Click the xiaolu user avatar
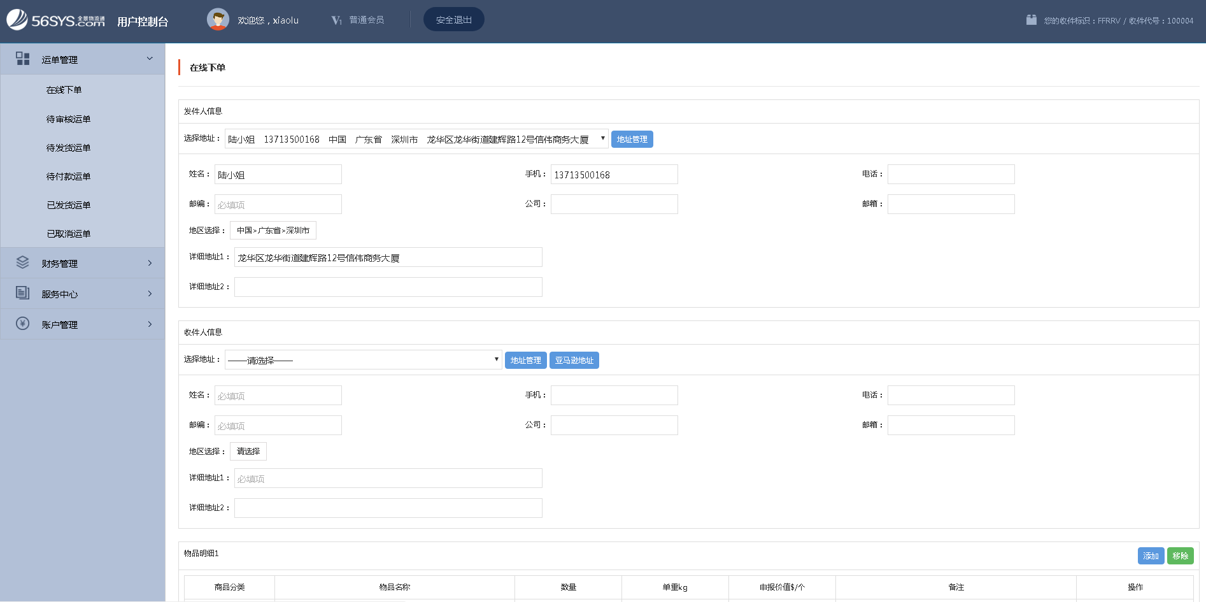The height and width of the screenshot is (602, 1206). pos(218,20)
